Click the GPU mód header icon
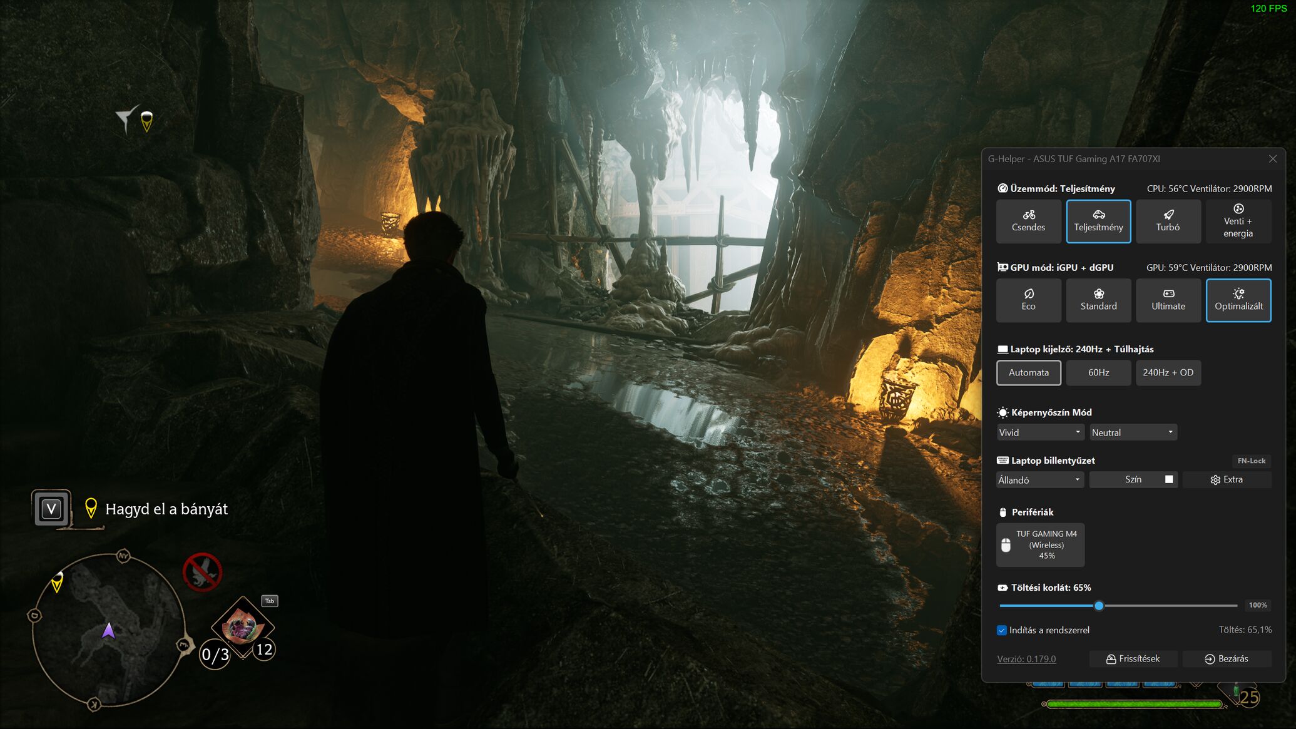 [1003, 267]
